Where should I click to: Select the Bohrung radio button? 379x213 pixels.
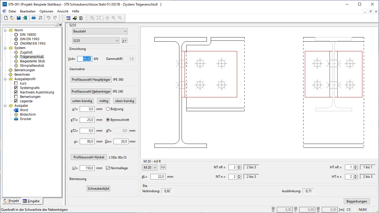point(108,109)
